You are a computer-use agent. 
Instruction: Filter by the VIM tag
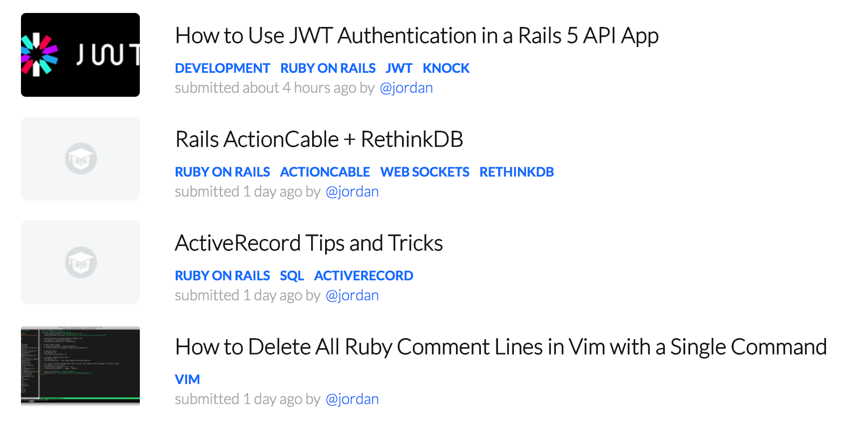[x=187, y=380]
